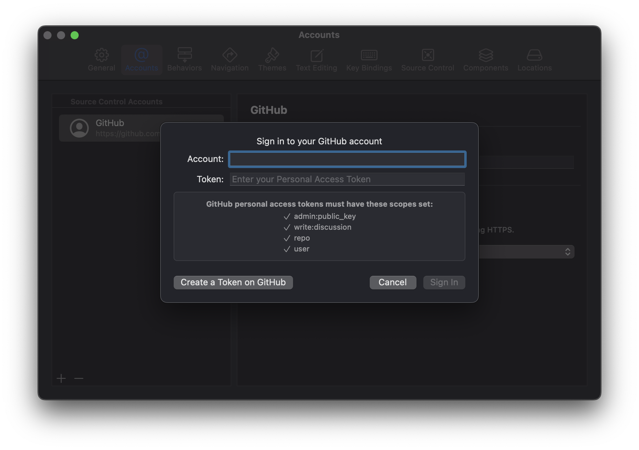The height and width of the screenshot is (450, 639).
Task: Open the clone-using popup menu stepper
Action: 567,252
